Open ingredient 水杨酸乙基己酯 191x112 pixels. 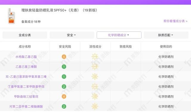[26, 57]
